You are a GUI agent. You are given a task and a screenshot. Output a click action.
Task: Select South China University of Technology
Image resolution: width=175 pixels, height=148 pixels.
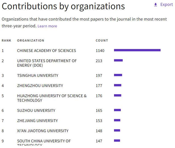(x=44, y=141)
